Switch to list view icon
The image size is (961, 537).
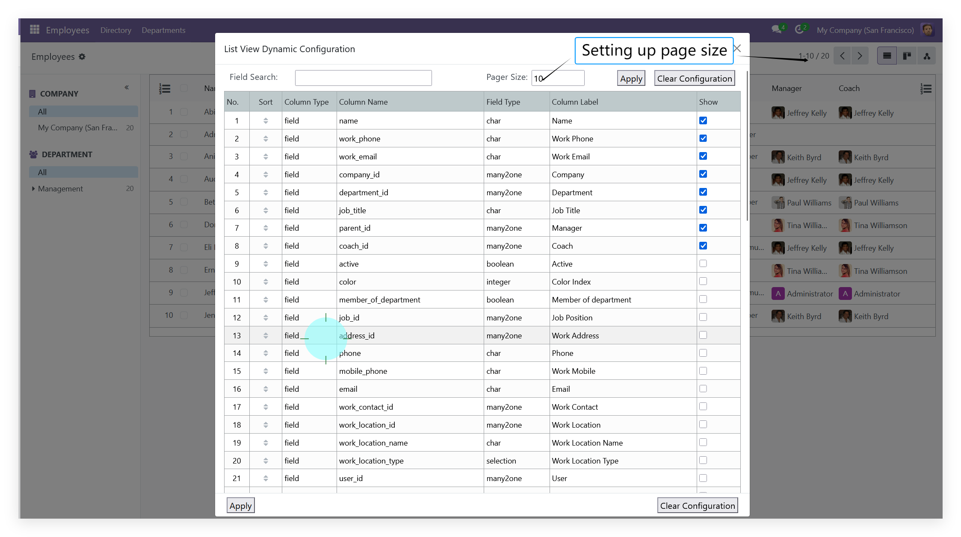[887, 56]
